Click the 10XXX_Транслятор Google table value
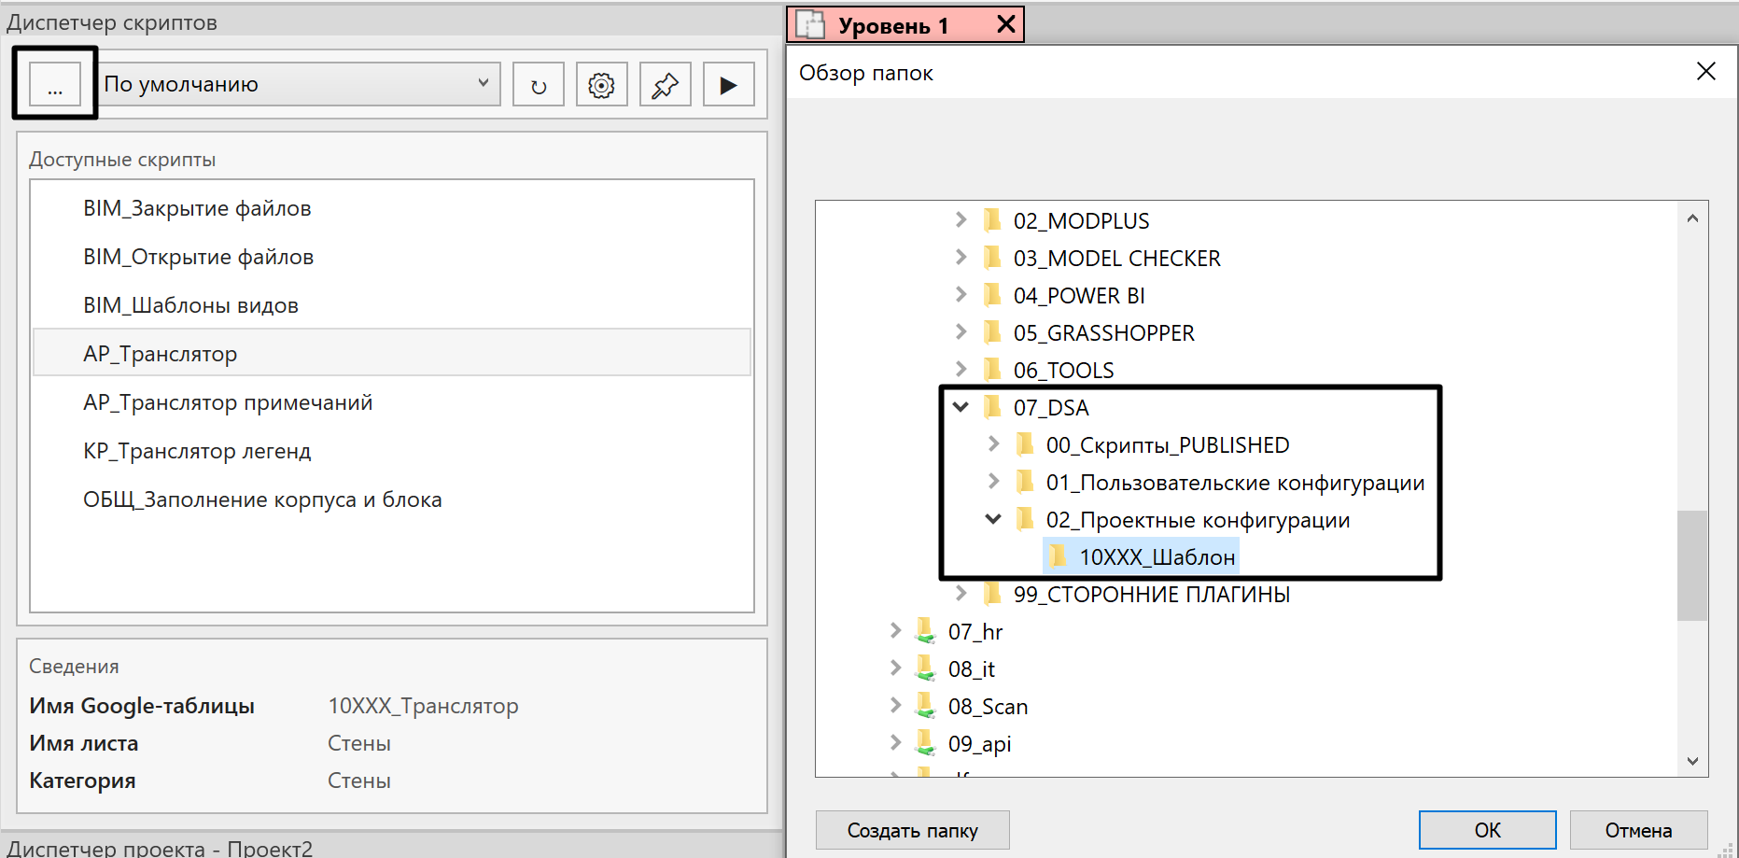1739x858 pixels. (x=423, y=706)
